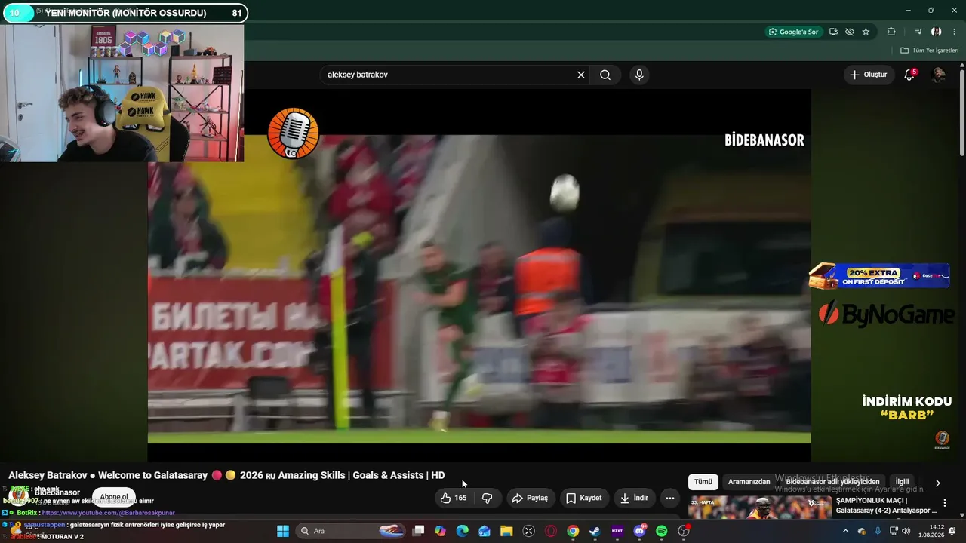Open the Chrome profile avatar
The image size is (966, 543).
point(937,32)
